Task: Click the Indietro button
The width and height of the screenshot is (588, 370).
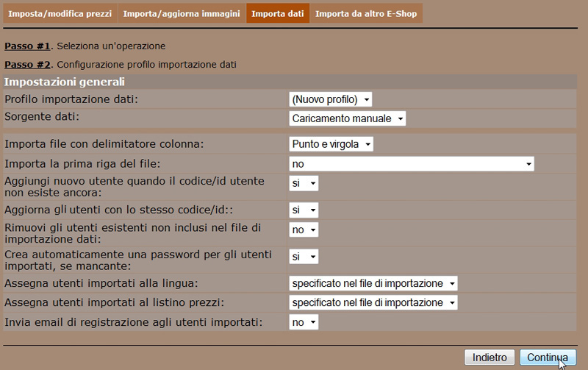Action: [490, 357]
